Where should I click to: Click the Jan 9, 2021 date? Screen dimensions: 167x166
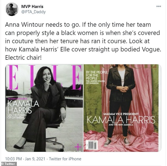point(35,159)
